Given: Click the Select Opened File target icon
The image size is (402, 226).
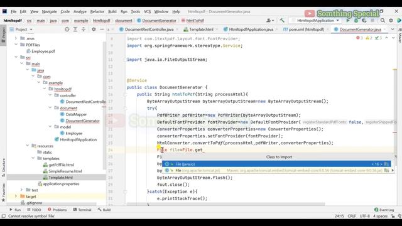Looking at the screenshot, I should coord(67,30).
